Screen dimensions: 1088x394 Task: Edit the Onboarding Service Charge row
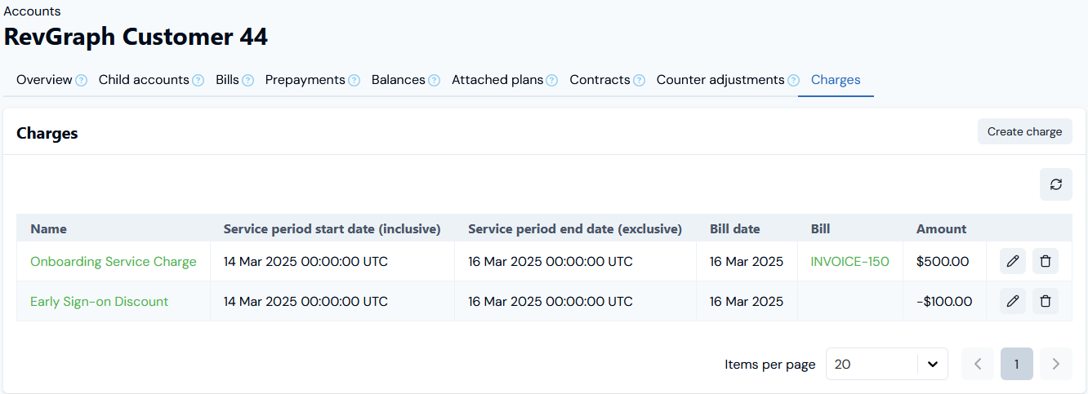pos(1013,261)
